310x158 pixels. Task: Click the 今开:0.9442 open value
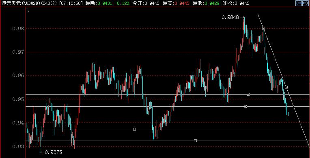(146, 3)
